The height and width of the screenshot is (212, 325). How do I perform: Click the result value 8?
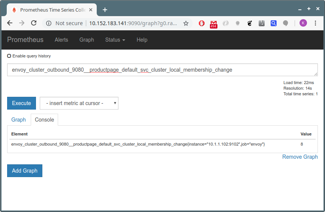click(302, 144)
